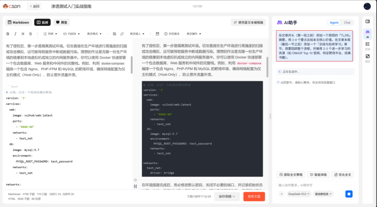
Task: Switch to 预览 preview mode
Action: pyautogui.click(x=62, y=22)
